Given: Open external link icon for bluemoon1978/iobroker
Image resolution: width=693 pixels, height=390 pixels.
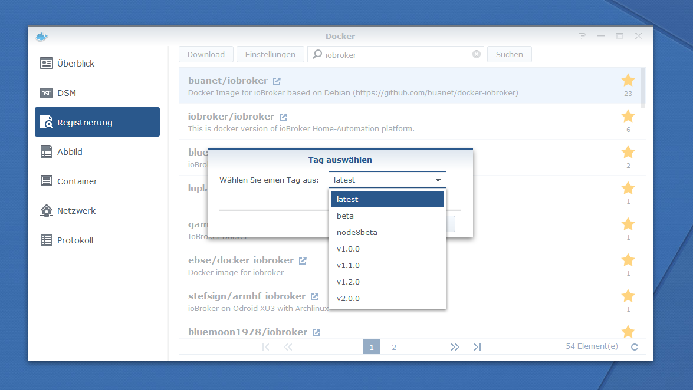Looking at the screenshot, I should coord(317,332).
